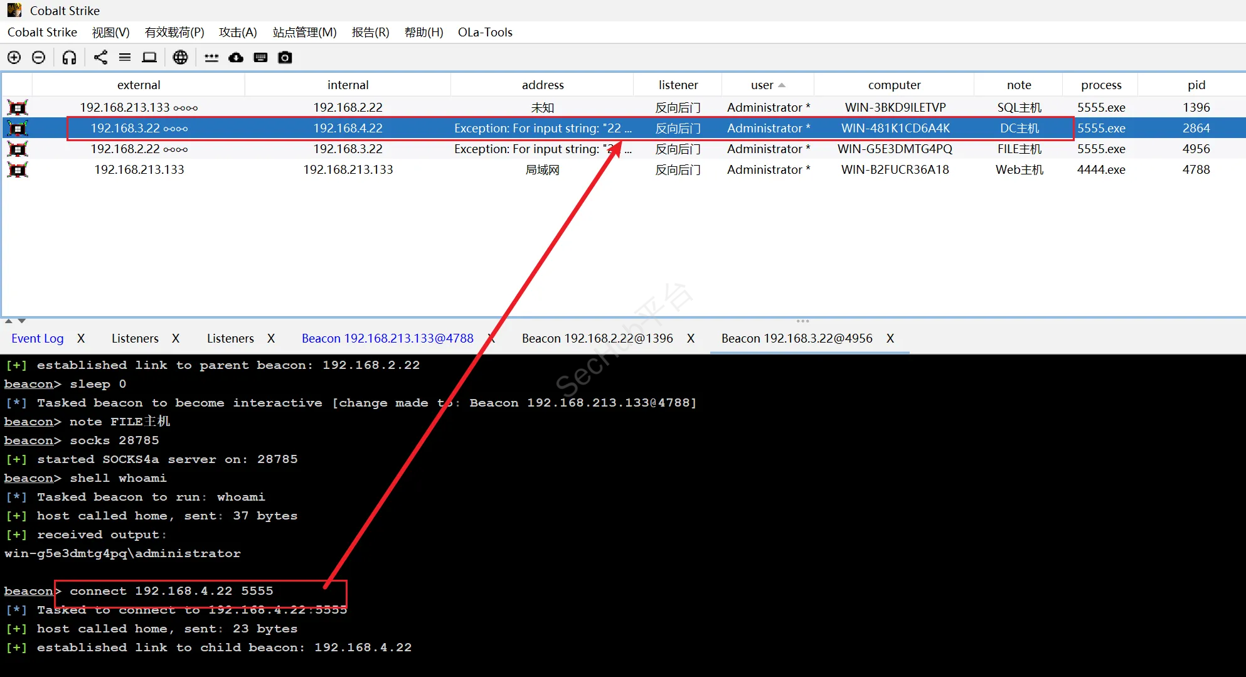
Task: Click the 局域网 address cell
Action: point(543,169)
